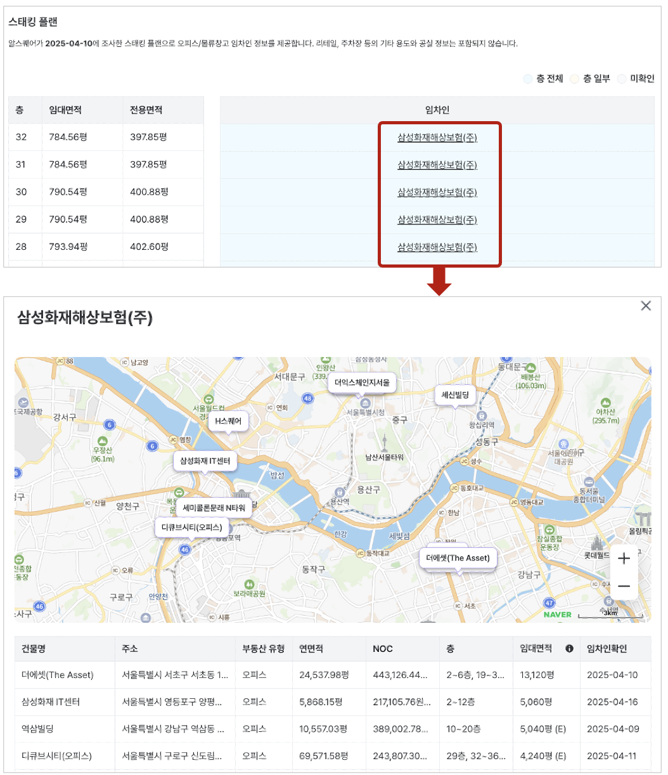The width and height of the screenshot is (668, 775).
Task: Select the 디큐브시티(오피스) map marker
Action: [x=191, y=527]
